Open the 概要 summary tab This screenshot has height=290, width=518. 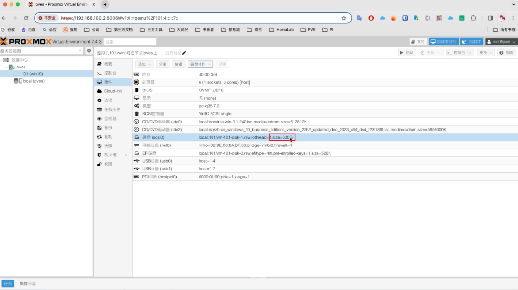(113, 64)
